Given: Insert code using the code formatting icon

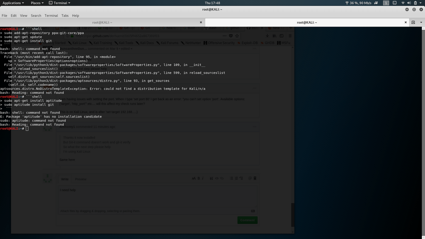Looking at the screenshot, I should pos(217,178).
